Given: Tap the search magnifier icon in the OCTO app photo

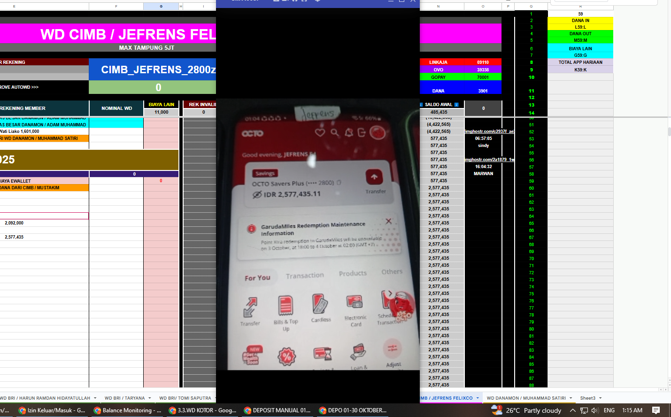Looking at the screenshot, I should pyautogui.click(x=335, y=133).
